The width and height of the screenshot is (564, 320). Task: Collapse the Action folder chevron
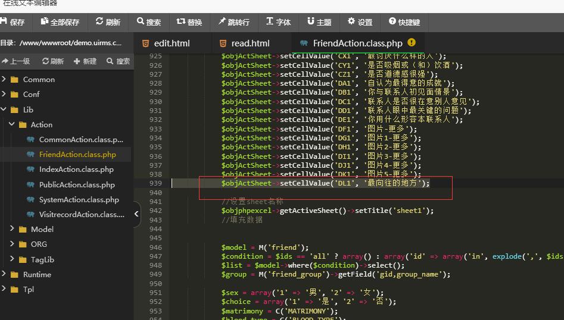point(11,124)
